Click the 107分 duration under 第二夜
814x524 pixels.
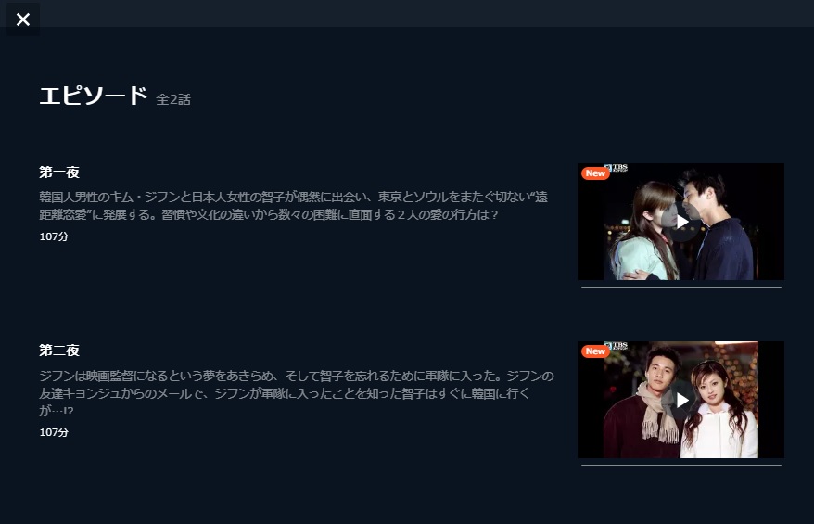pyautogui.click(x=54, y=432)
